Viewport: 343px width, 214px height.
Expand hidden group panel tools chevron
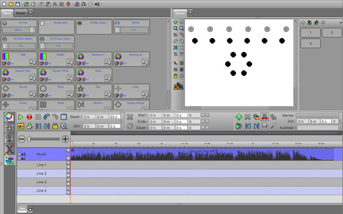tap(340, 23)
